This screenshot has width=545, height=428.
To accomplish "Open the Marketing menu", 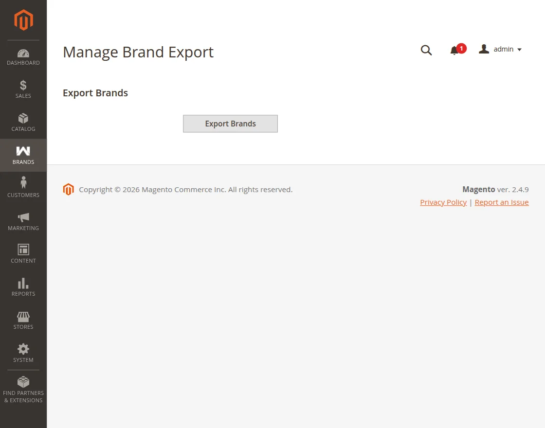I will (23, 221).
